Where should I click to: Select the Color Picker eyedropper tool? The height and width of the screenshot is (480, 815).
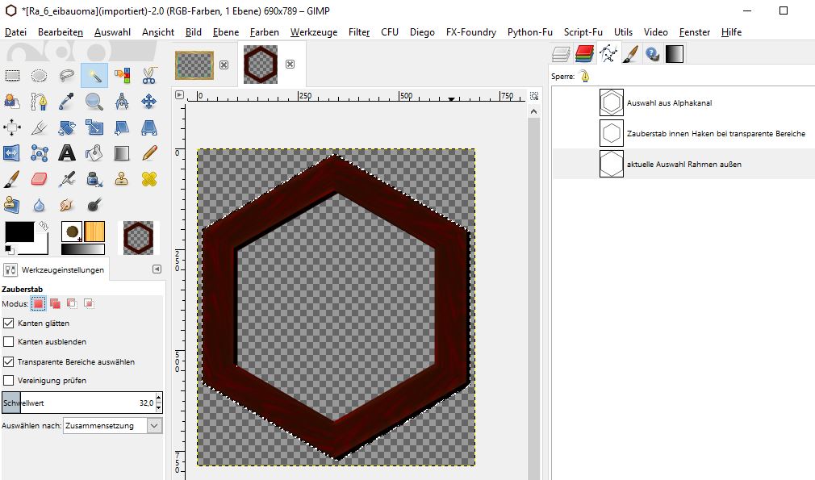pyautogui.click(x=67, y=102)
